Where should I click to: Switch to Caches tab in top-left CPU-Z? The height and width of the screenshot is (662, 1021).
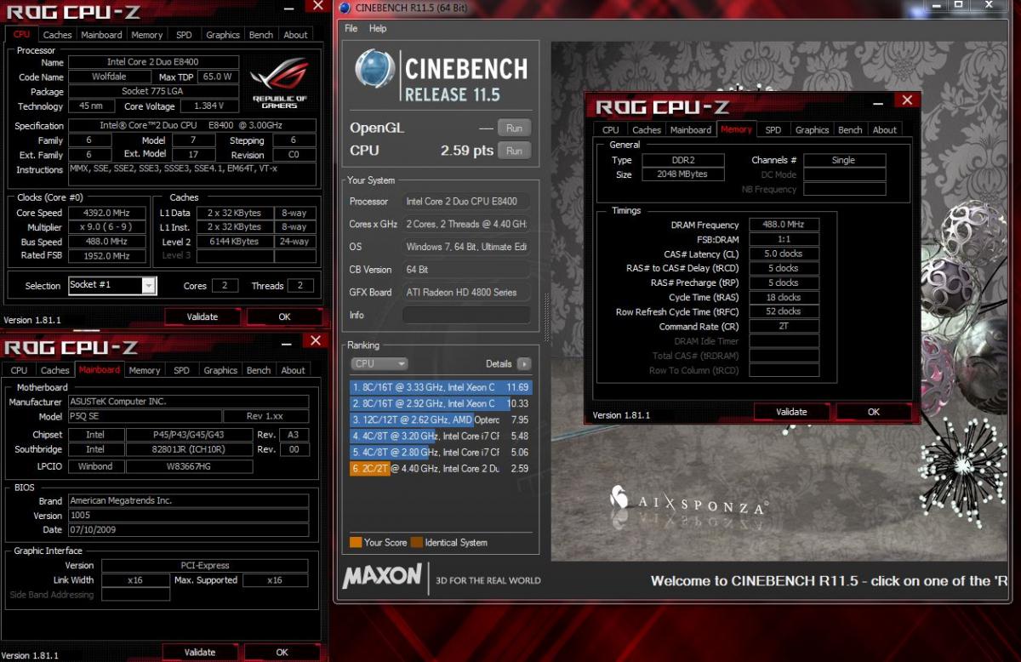tap(57, 35)
